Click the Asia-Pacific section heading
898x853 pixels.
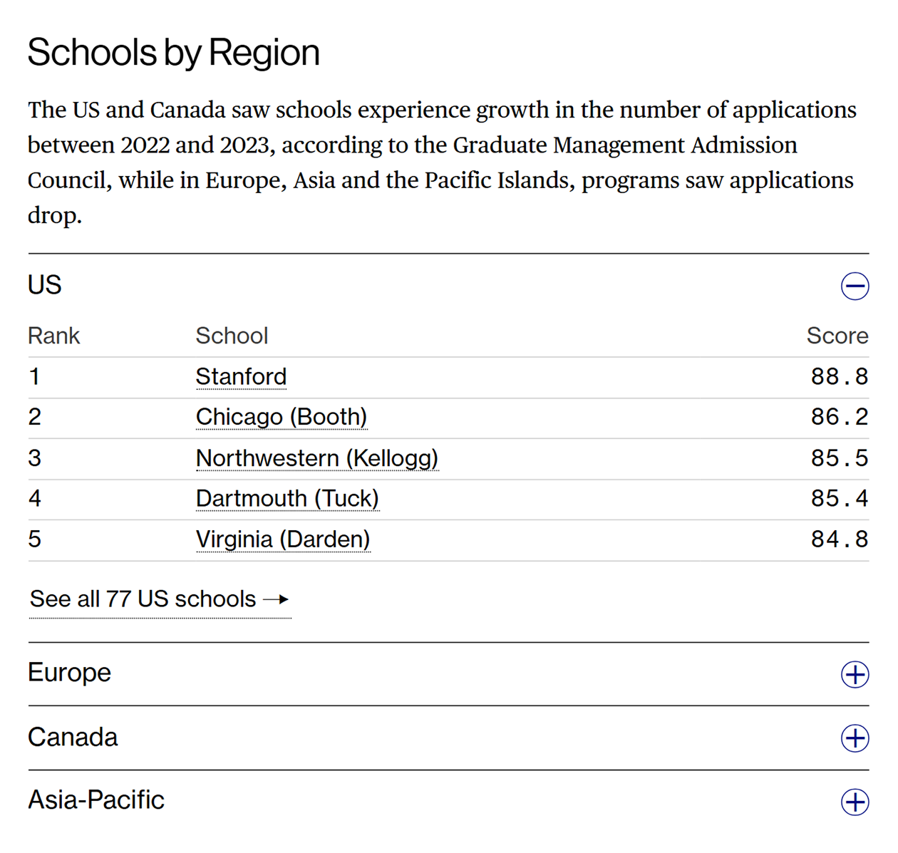[96, 800]
